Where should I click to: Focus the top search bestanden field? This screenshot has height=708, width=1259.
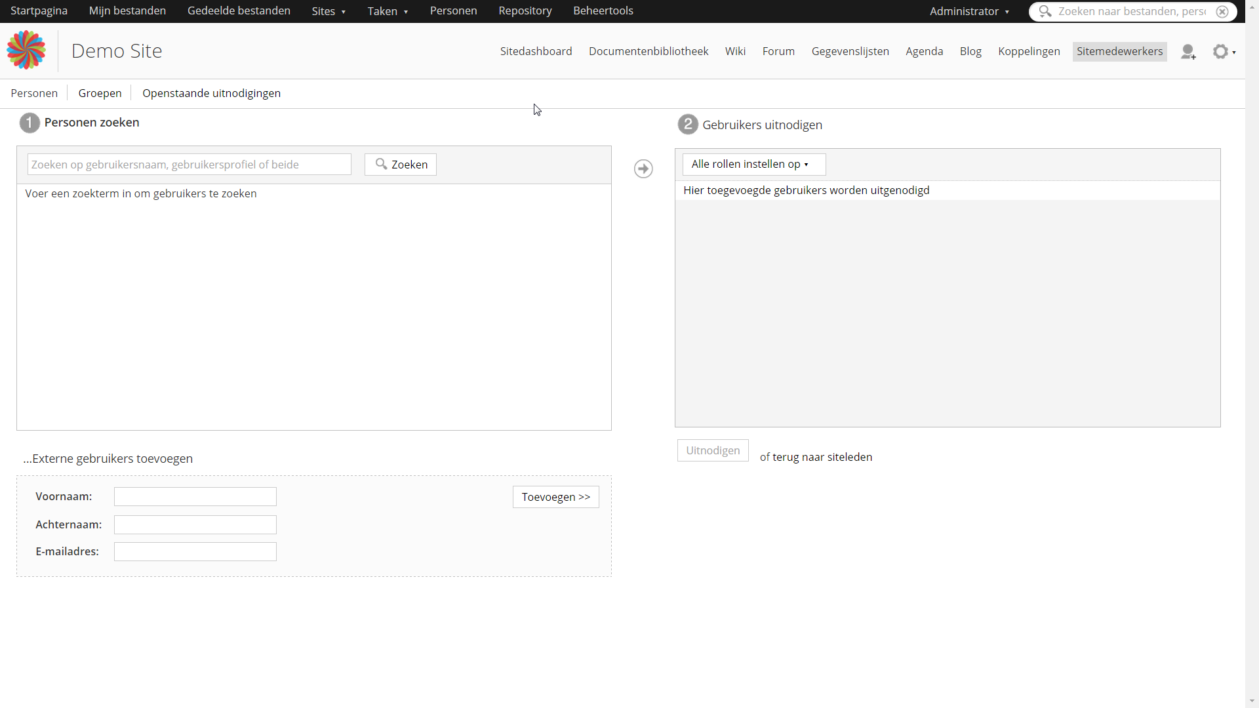[1132, 11]
